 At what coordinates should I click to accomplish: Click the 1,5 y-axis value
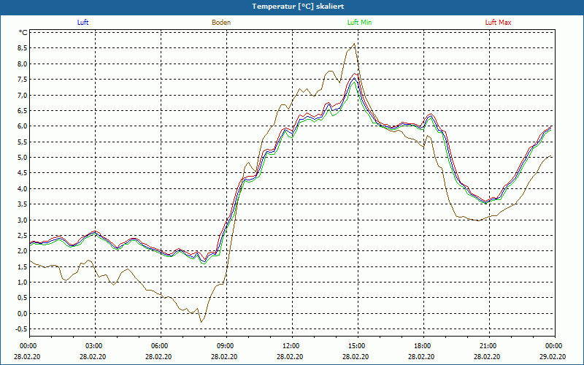coord(23,266)
